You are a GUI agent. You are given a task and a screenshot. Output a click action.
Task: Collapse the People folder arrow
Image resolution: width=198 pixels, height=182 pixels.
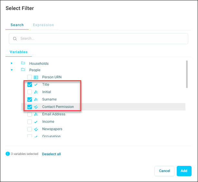coord(12,70)
